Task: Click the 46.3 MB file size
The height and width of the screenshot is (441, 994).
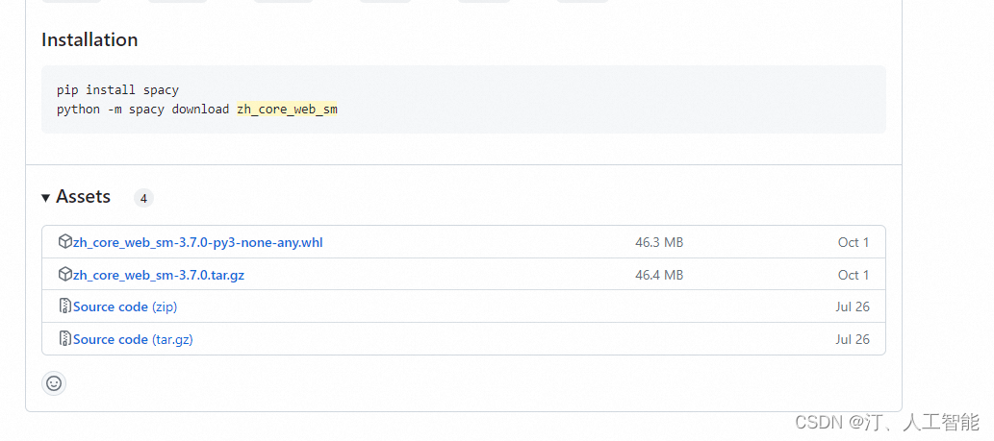Action: pyautogui.click(x=659, y=243)
